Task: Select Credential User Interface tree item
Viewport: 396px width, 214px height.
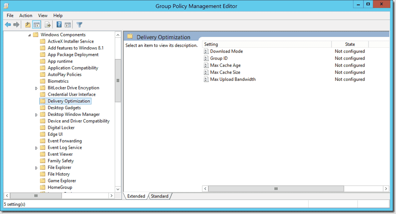Action: pyautogui.click(x=72, y=94)
